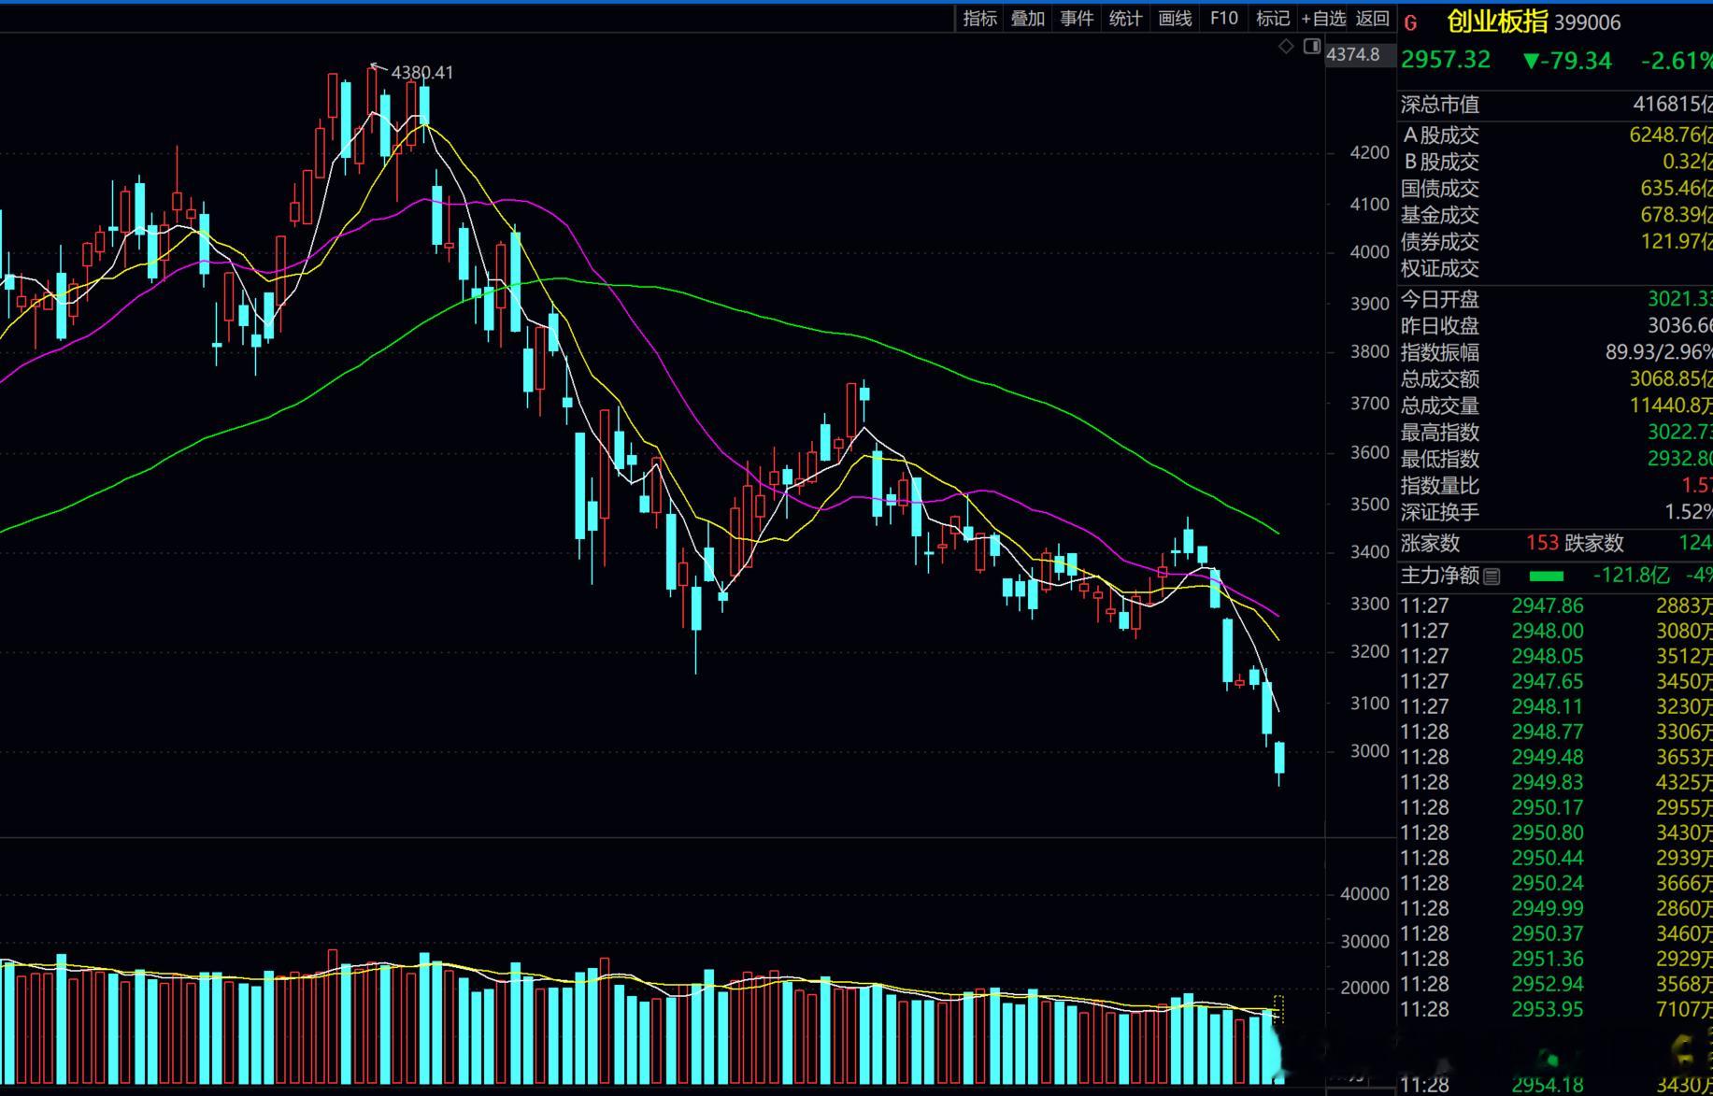Image resolution: width=1713 pixels, height=1096 pixels.
Task: Open the 指标 indicators menu
Action: pos(979,18)
